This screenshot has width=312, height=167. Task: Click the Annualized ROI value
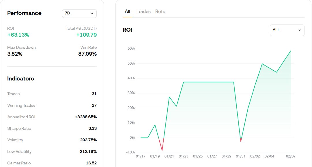[86, 117]
